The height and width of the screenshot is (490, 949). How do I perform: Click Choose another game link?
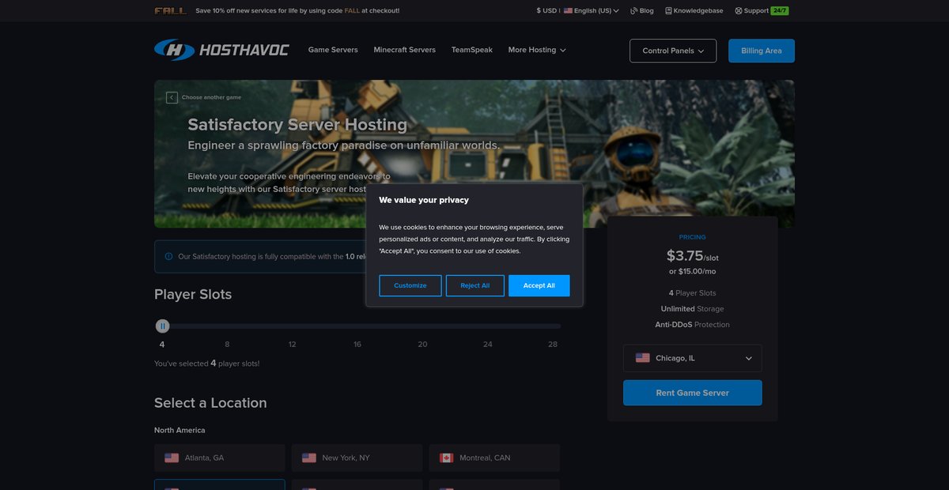tap(211, 97)
